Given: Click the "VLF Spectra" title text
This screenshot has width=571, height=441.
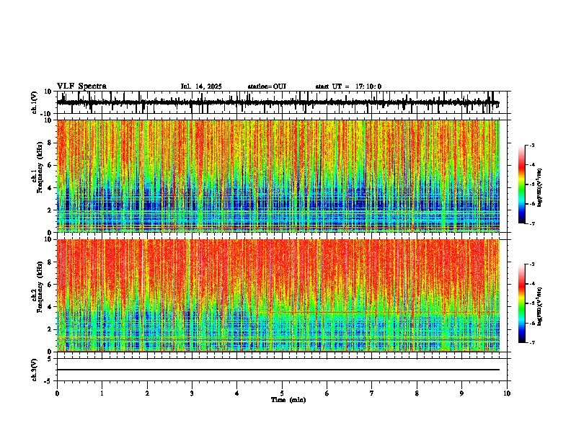Looking at the screenshot, I should pos(81,86).
